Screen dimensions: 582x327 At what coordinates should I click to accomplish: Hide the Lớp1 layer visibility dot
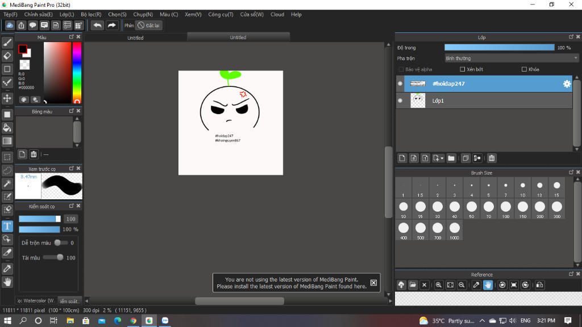[400, 100]
